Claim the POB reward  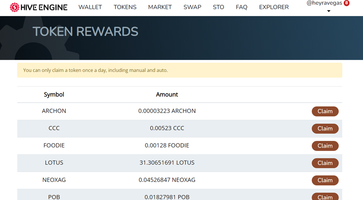tap(325, 196)
